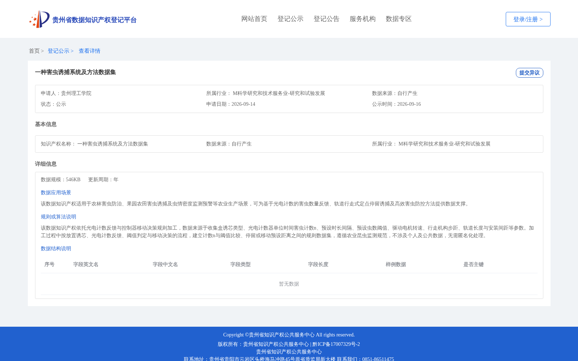Click the 提交异议 button

529,73
